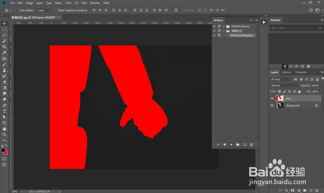324x193 pixels.
Task: Select the Zoom tool
Action: (4, 134)
